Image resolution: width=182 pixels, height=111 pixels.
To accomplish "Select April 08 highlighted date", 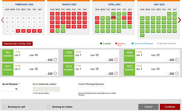I will tap(114, 18).
